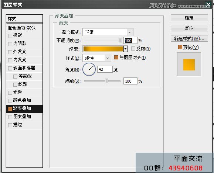Viewport: 214px width, 173px height.
Task: Open 混合选项:默认 blending options
Action: click(x=24, y=28)
